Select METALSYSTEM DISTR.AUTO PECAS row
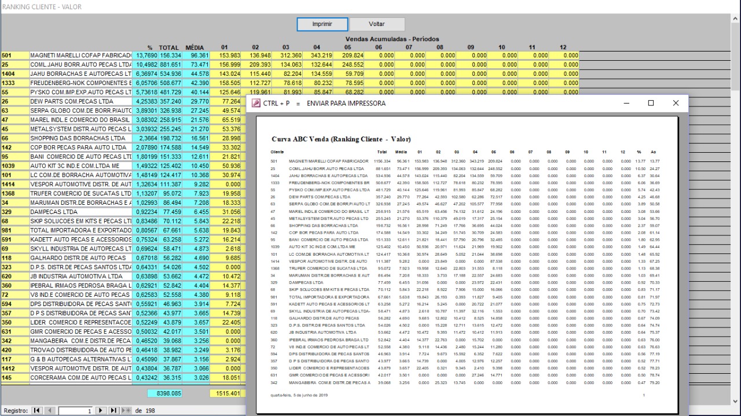This screenshot has height=416, width=741. click(81, 128)
